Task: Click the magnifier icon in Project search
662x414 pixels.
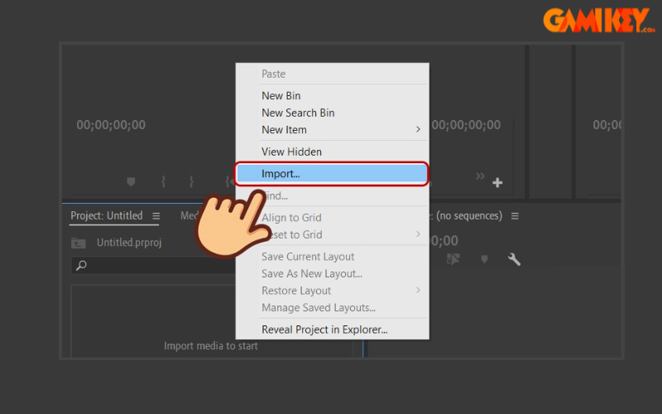Action: 81,265
